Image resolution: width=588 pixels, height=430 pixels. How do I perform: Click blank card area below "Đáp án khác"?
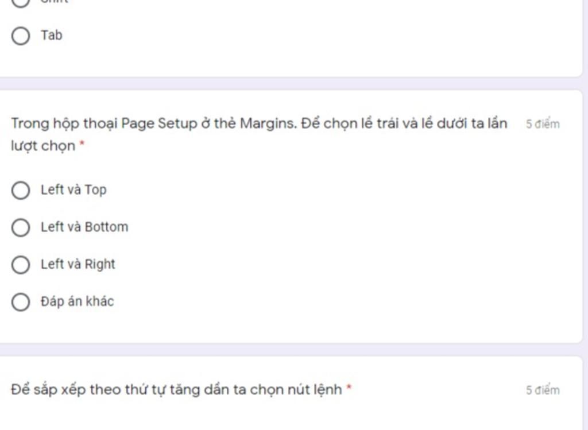point(287,326)
